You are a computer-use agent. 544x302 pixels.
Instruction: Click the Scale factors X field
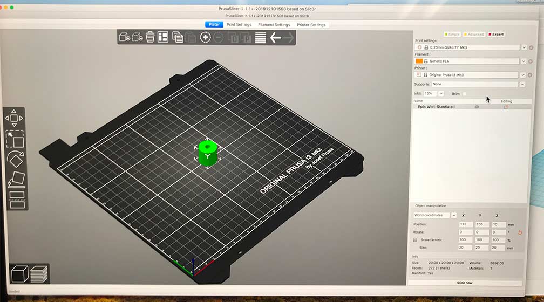coord(466,240)
